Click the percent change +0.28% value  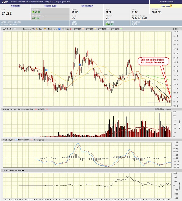(36, 18)
